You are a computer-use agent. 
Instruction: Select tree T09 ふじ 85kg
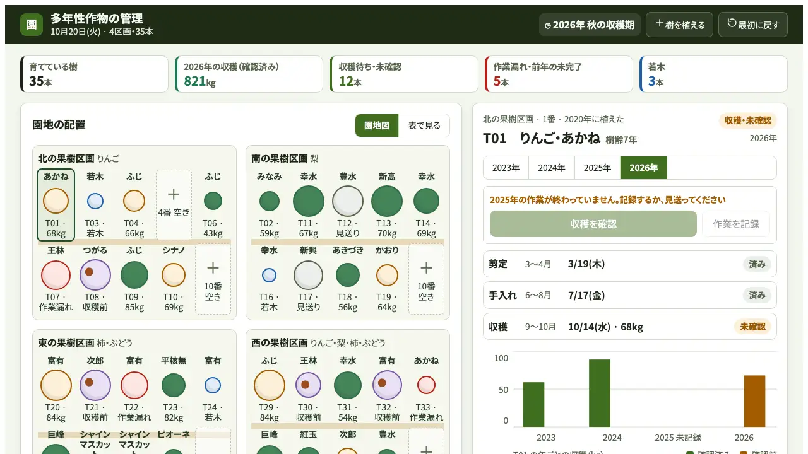point(134,279)
